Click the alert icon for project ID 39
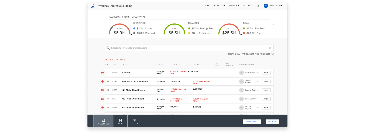Viewport: 375px width, 134px height. (x=102, y=99)
